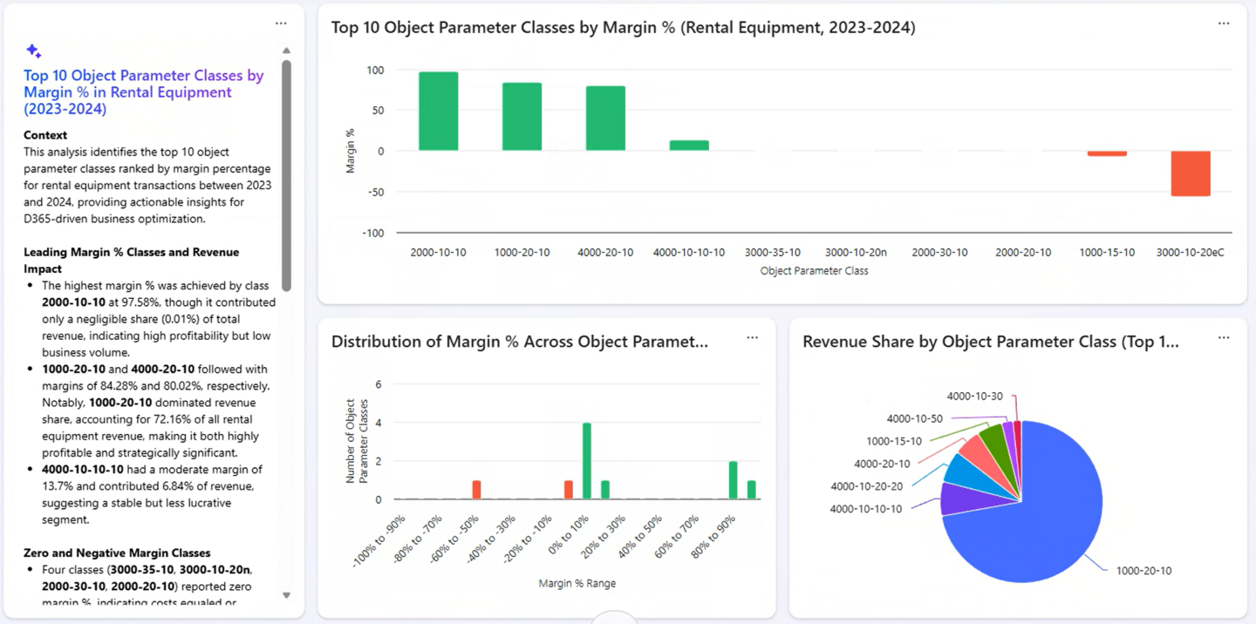Click the 4000-20-10 green margin bar

[x=605, y=119]
